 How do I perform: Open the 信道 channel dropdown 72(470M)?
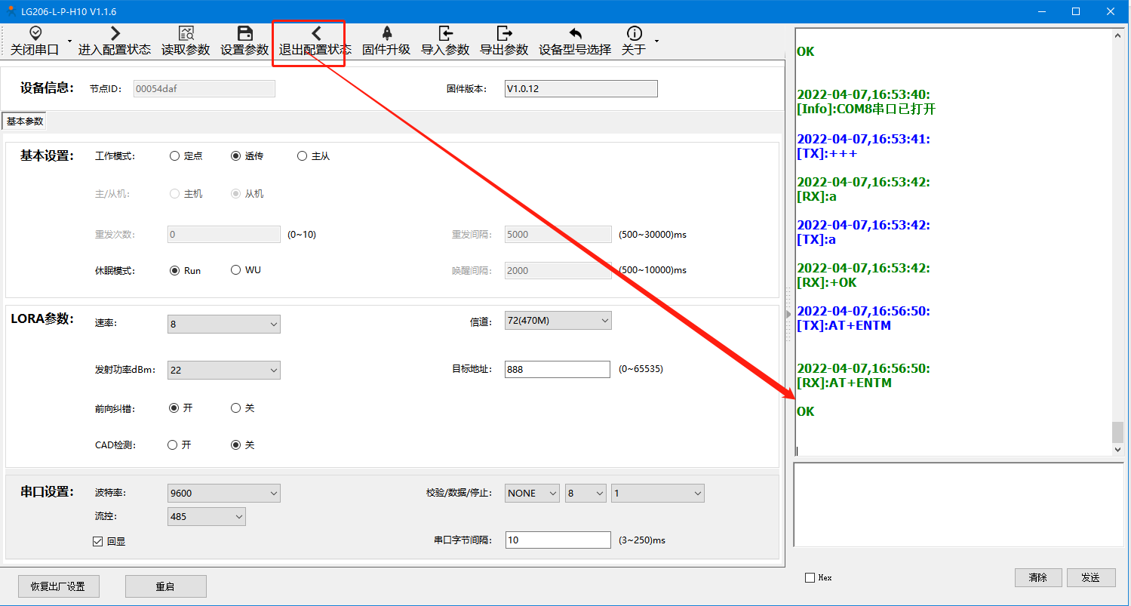coord(558,321)
